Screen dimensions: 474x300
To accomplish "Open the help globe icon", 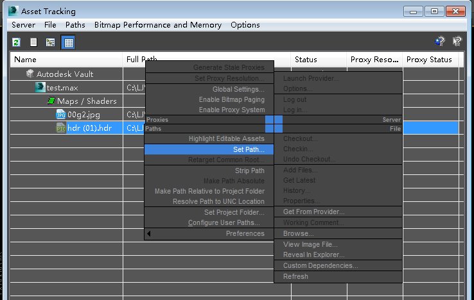I will pos(440,41).
